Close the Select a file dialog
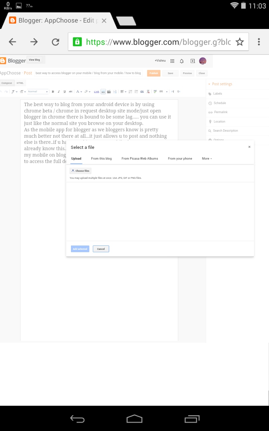This screenshot has width=269, height=431. (249, 147)
